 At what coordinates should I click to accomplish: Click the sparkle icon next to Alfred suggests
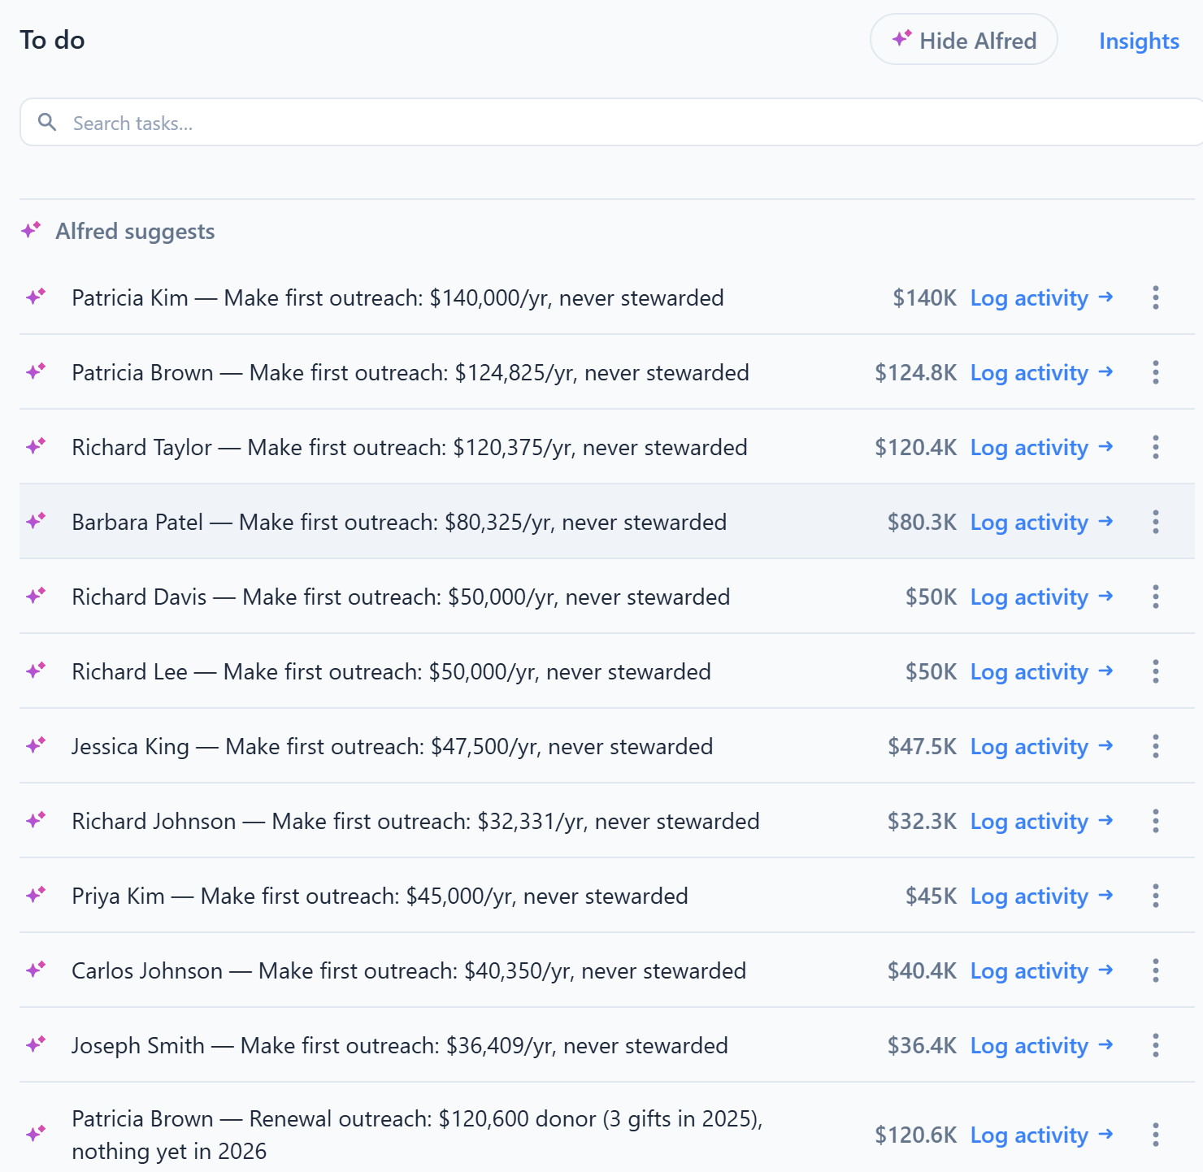(x=31, y=230)
